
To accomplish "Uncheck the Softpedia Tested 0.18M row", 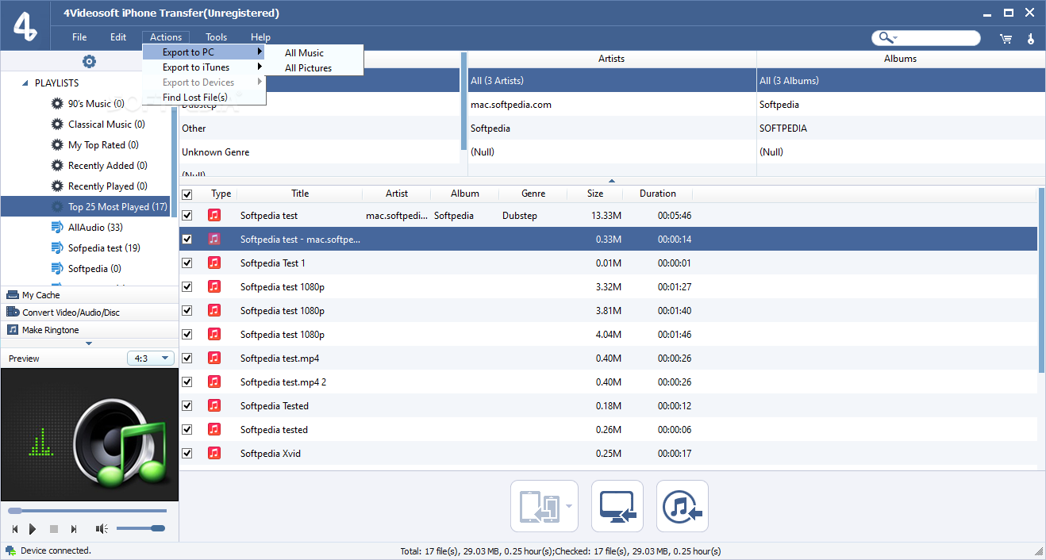I will click(x=187, y=405).
